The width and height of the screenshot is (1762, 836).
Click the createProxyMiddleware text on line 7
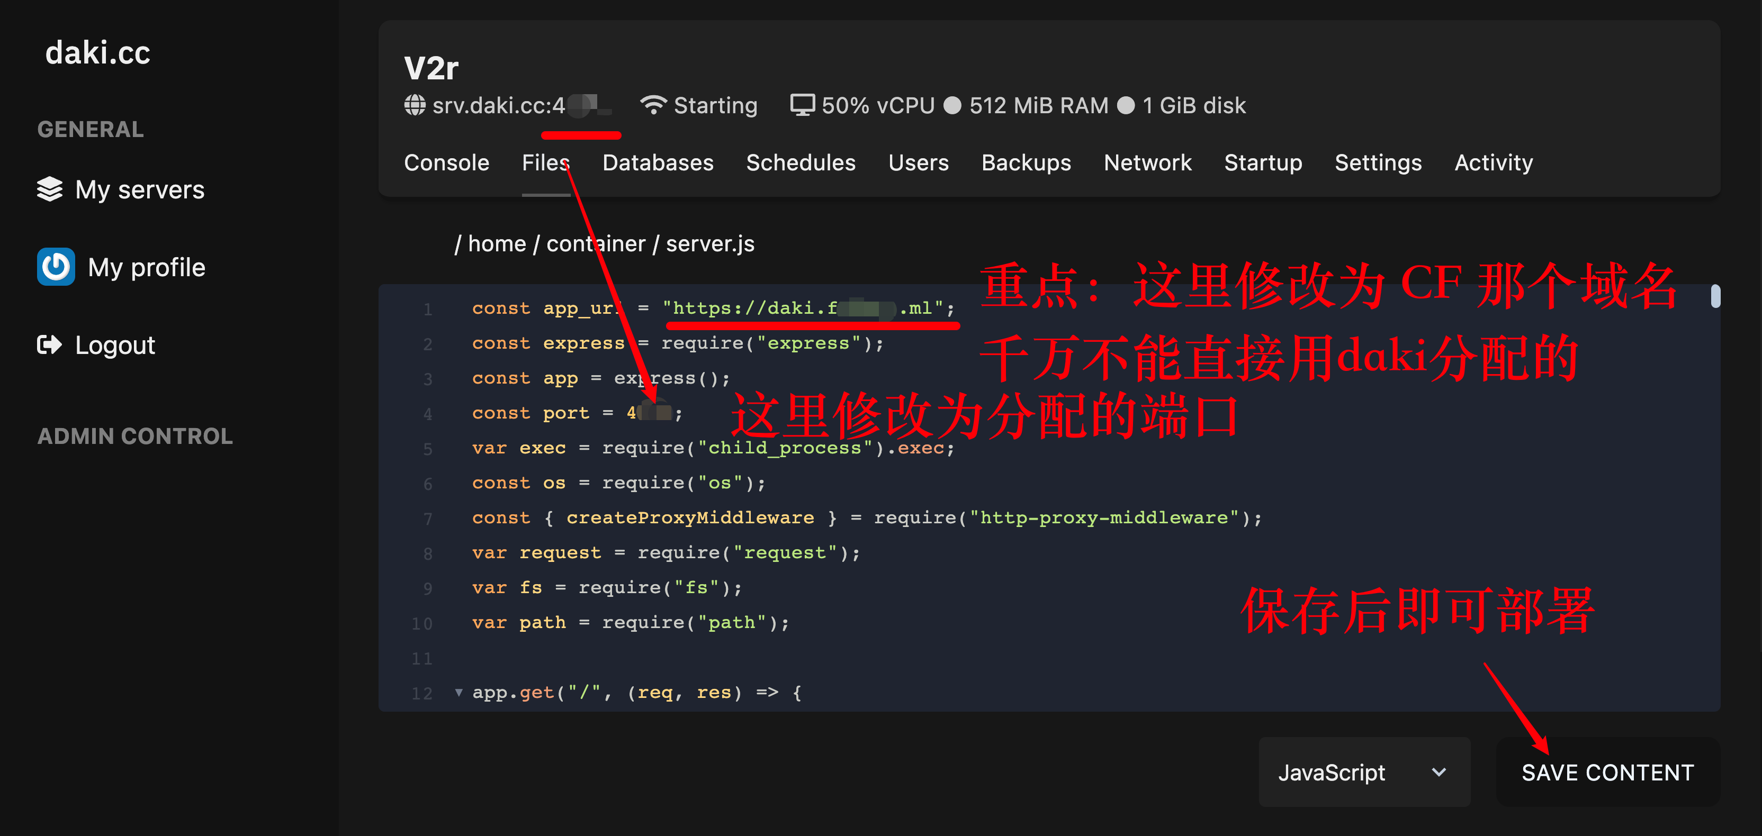coord(689,518)
